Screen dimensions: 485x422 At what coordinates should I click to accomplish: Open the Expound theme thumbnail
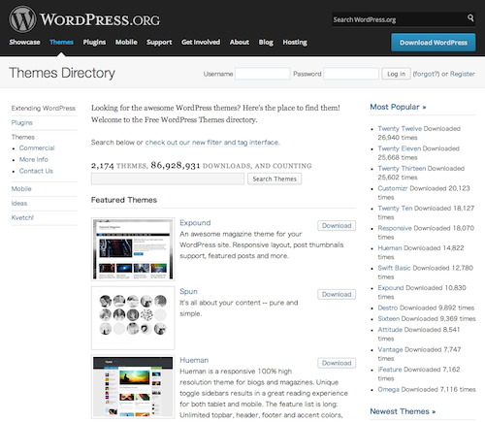133,249
